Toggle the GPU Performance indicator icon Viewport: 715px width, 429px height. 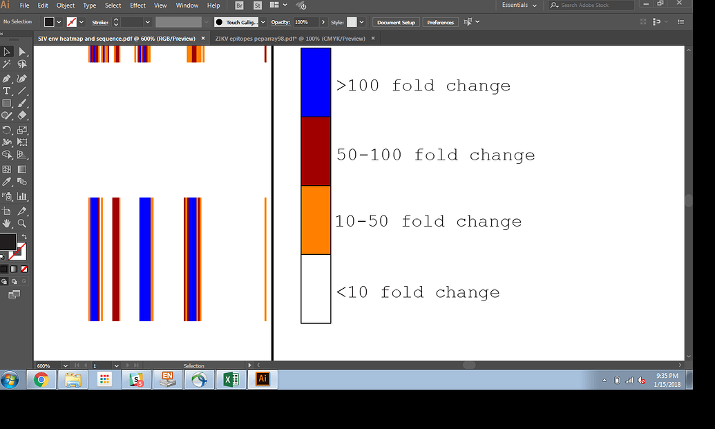coord(301,6)
